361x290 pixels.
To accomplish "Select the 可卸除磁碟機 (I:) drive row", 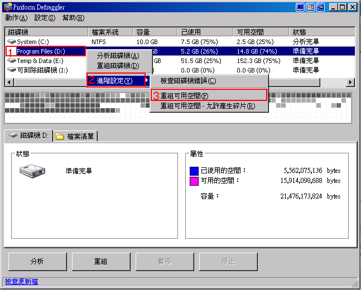I will click(x=180, y=70).
